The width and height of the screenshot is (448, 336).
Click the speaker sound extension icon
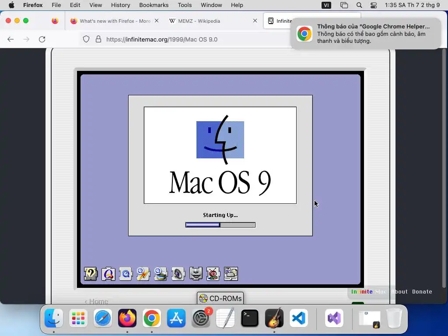click(x=178, y=274)
